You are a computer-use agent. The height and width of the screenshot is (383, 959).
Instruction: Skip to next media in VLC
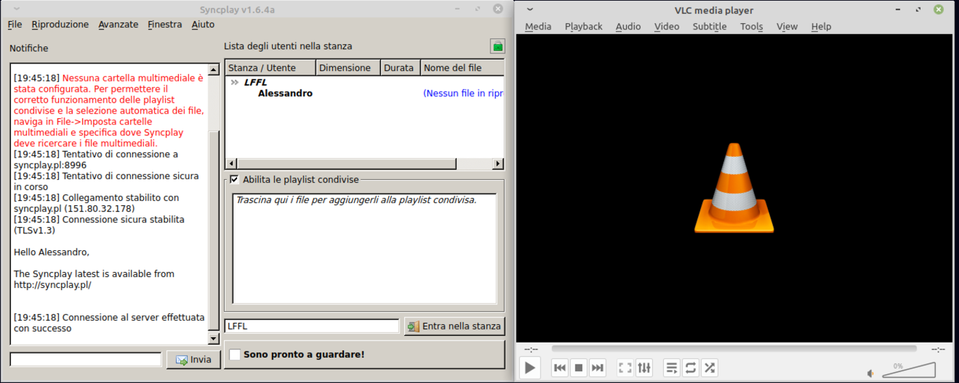pyautogui.click(x=597, y=368)
